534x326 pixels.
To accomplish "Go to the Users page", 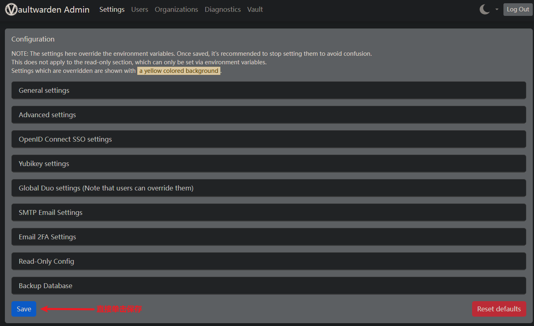I will [x=139, y=9].
